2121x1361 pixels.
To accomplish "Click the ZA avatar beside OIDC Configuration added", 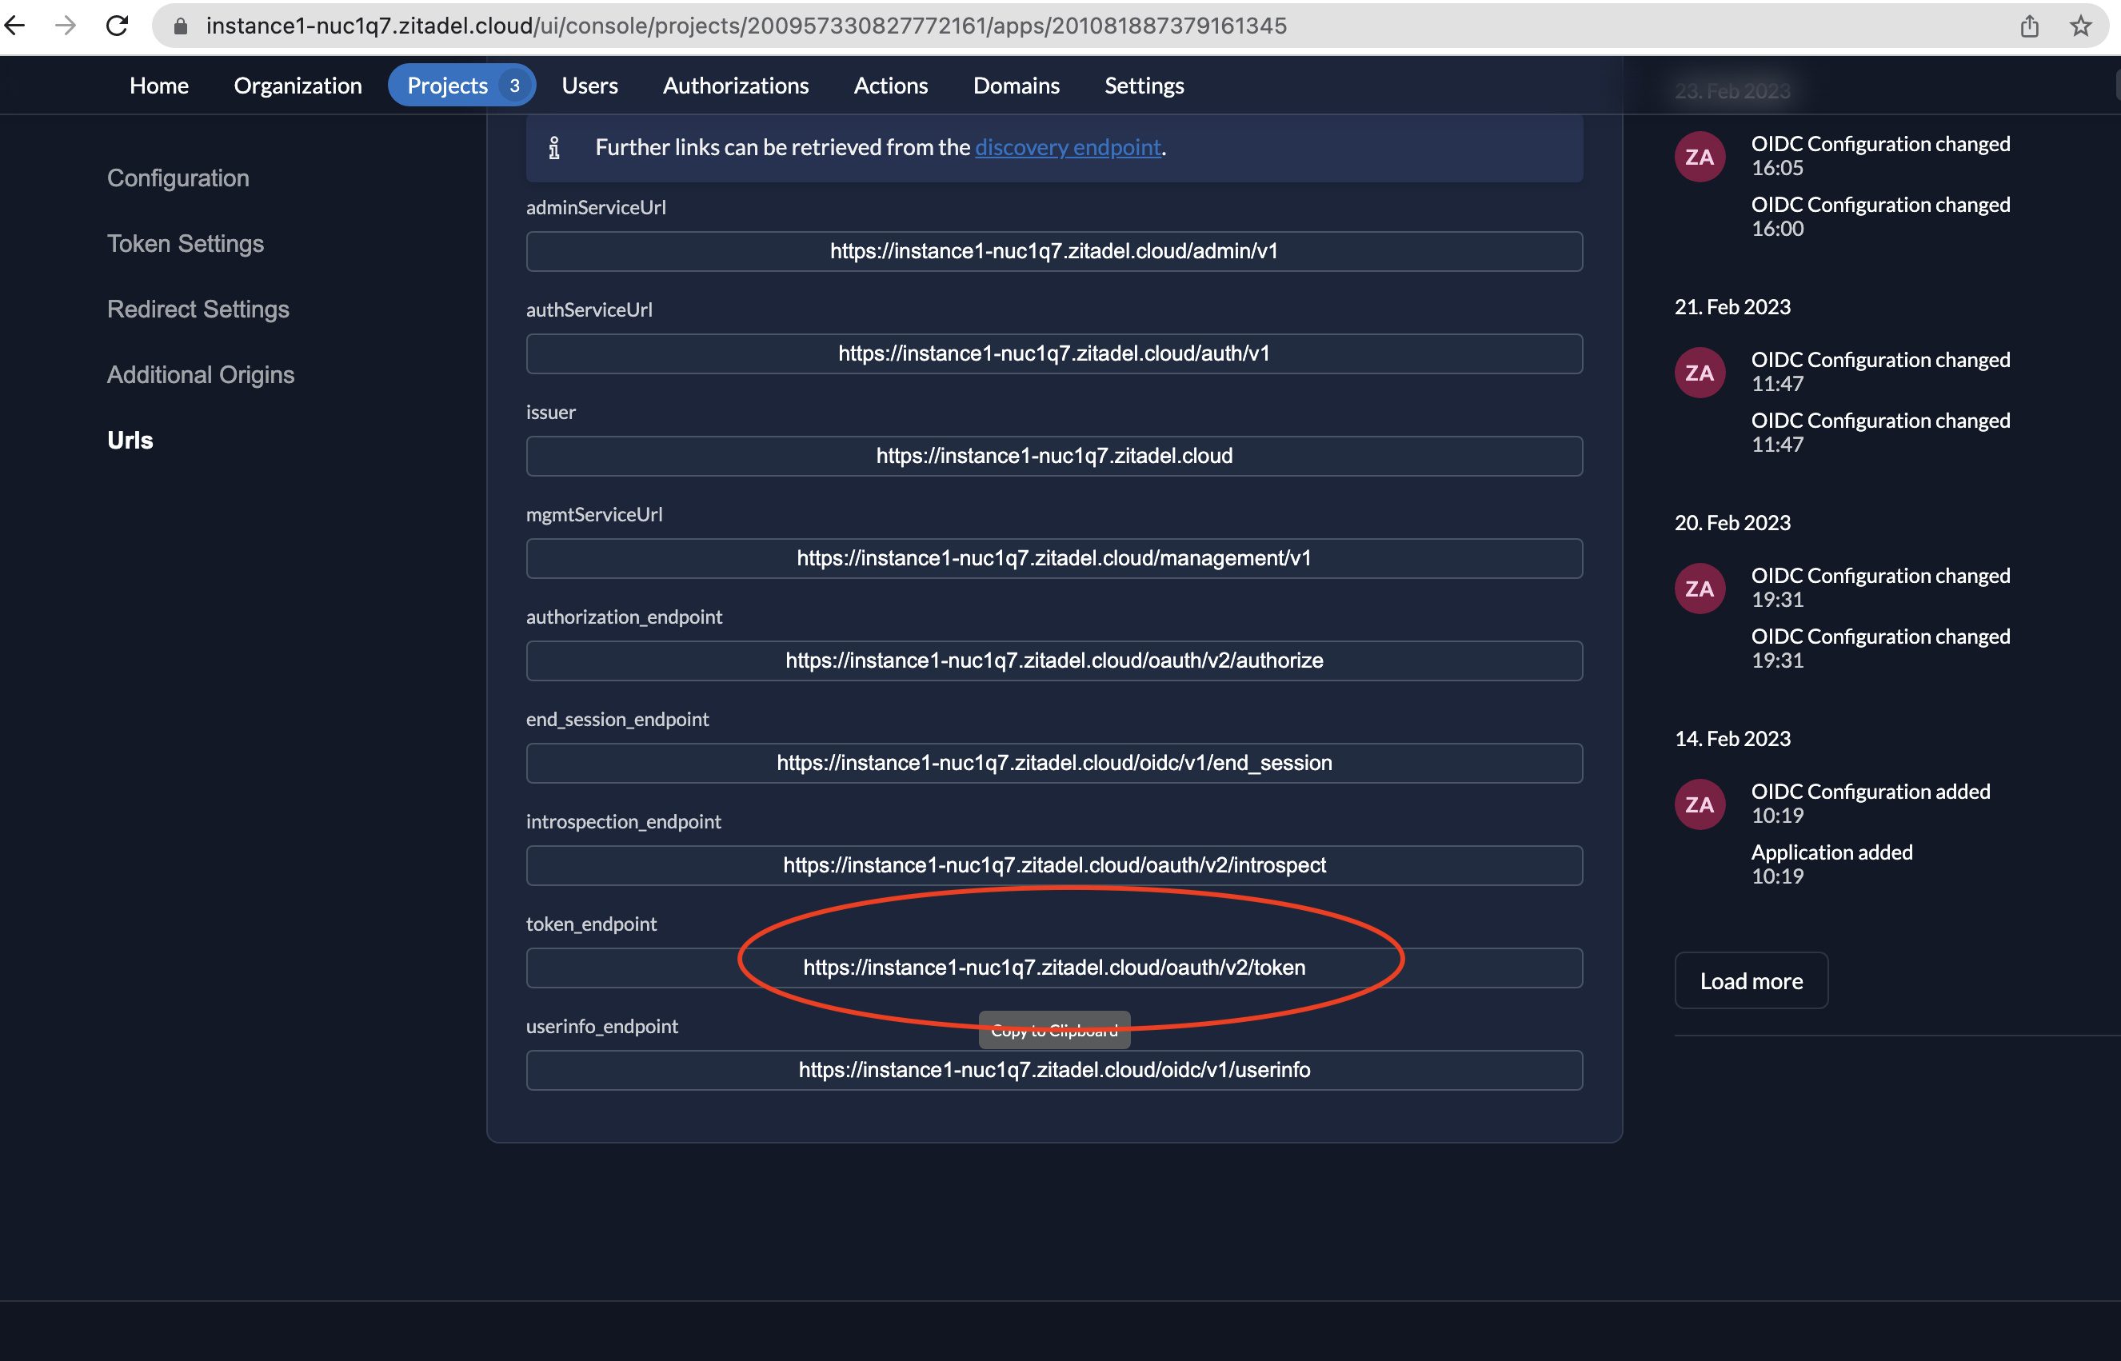I will 1699,804.
